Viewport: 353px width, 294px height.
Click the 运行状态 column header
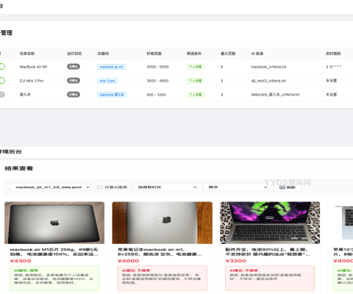pos(74,54)
